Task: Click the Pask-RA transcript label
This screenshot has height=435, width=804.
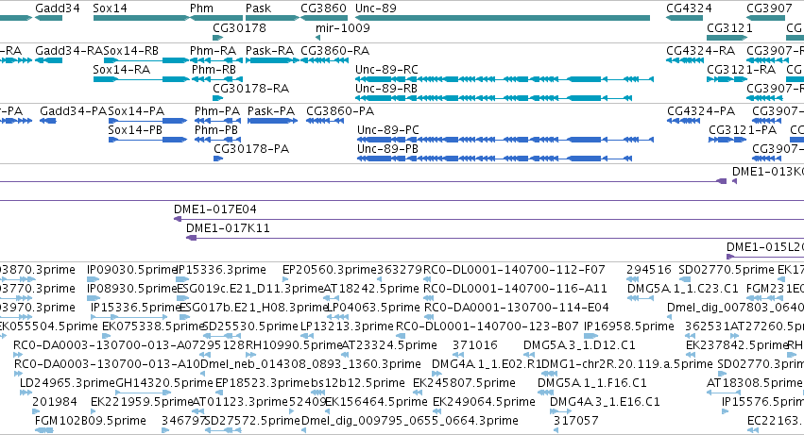Action: tap(269, 50)
